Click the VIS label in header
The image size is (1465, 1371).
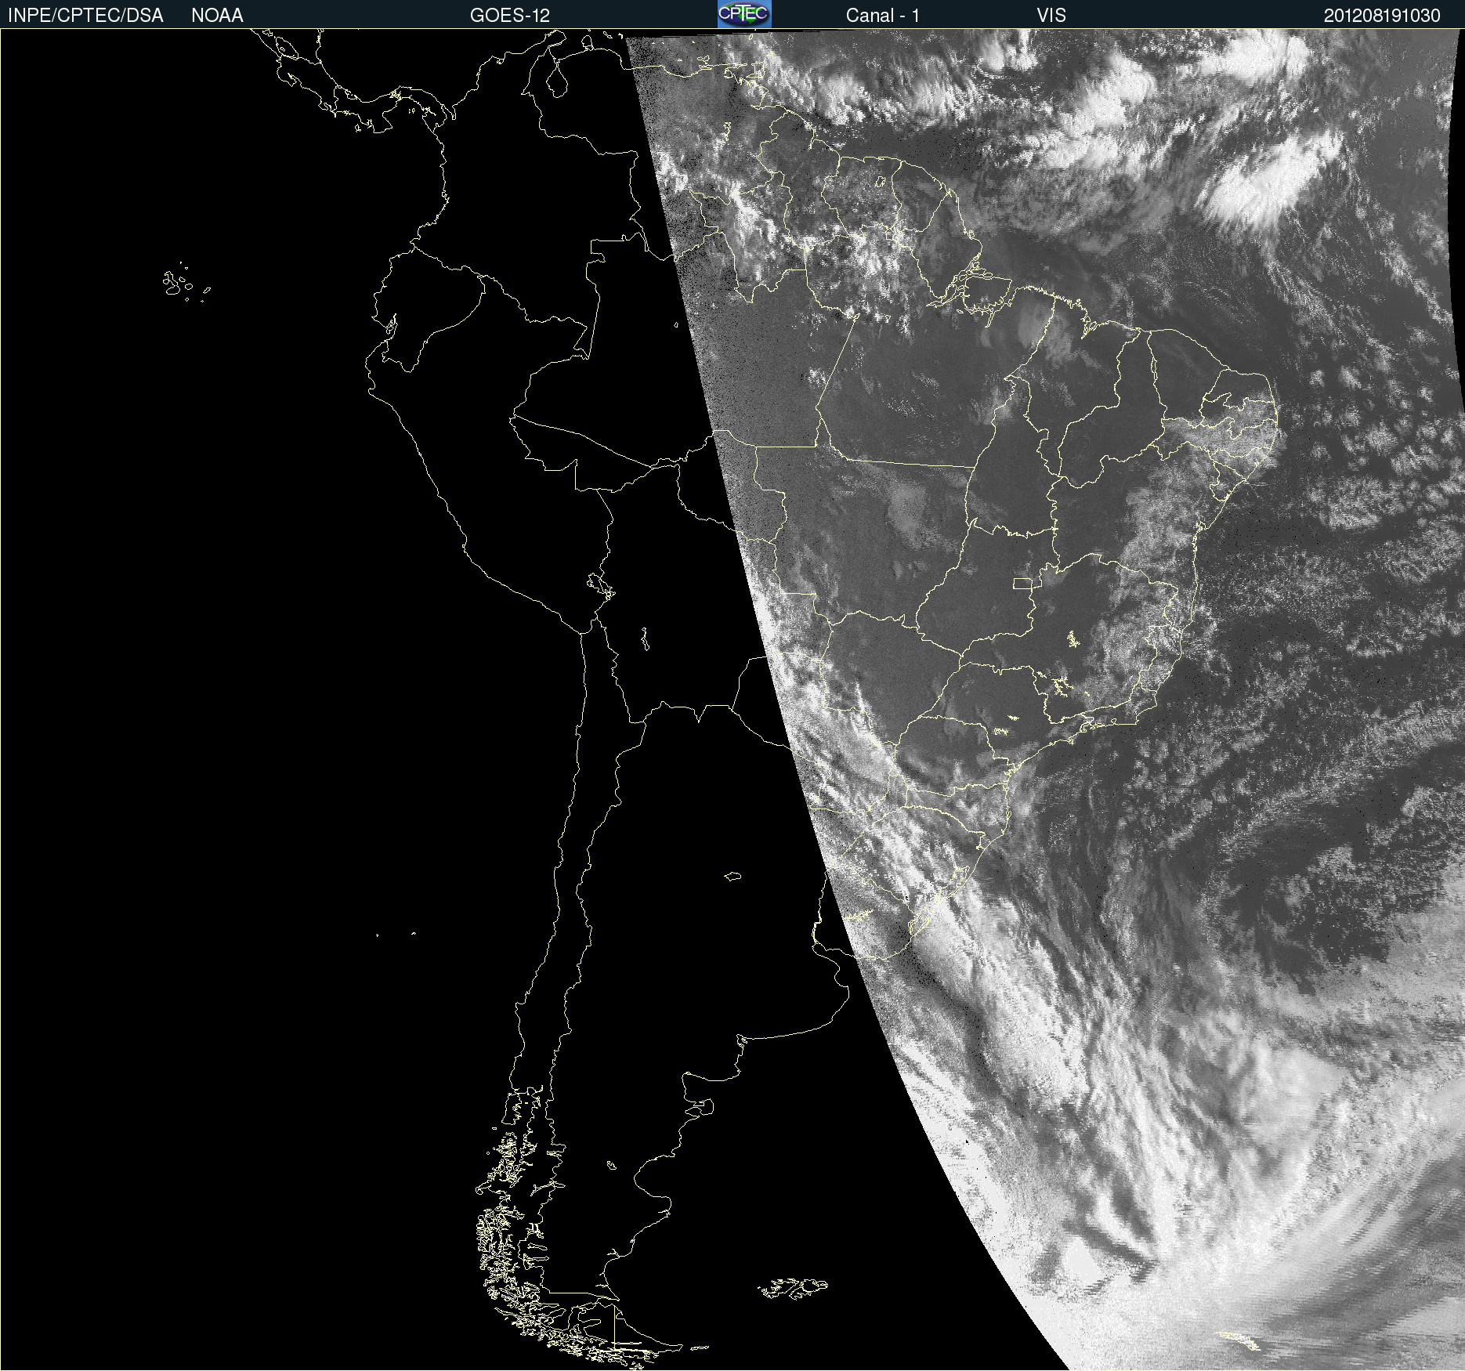coord(1051,16)
